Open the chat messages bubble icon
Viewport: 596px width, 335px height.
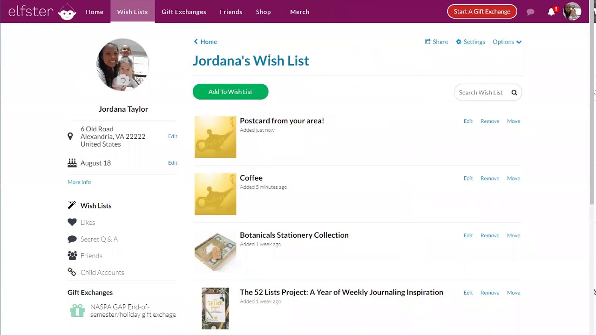[530, 12]
